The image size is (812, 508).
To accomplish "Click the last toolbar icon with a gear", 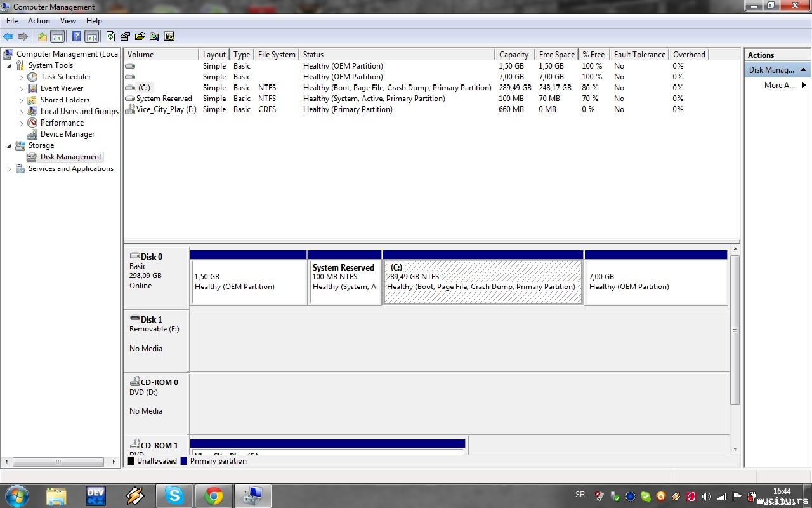I will [x=169, y=37].
